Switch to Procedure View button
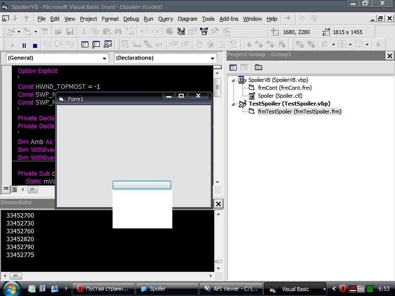395x296 pixels. tap(5, 189)
